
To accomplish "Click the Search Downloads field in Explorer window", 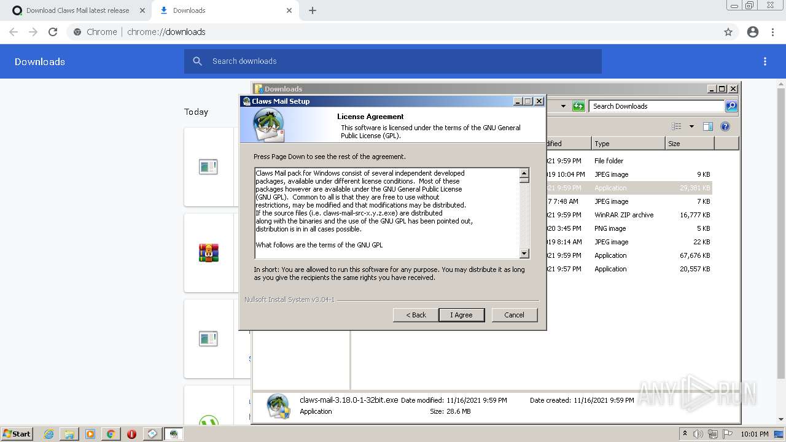I will [x=656, y=106].
